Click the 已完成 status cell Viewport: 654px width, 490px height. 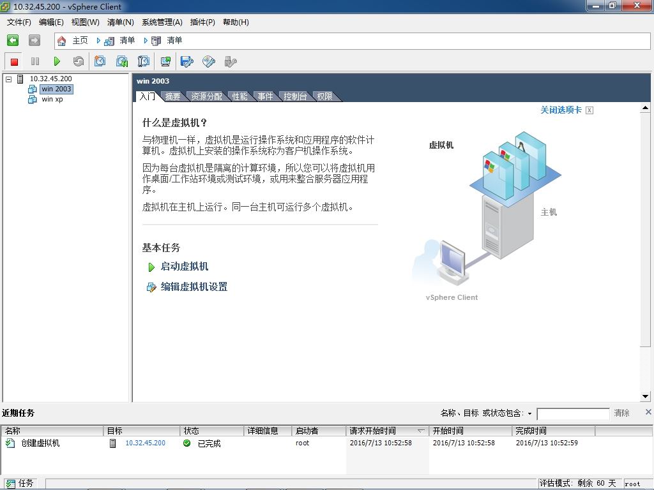[209, 443]
